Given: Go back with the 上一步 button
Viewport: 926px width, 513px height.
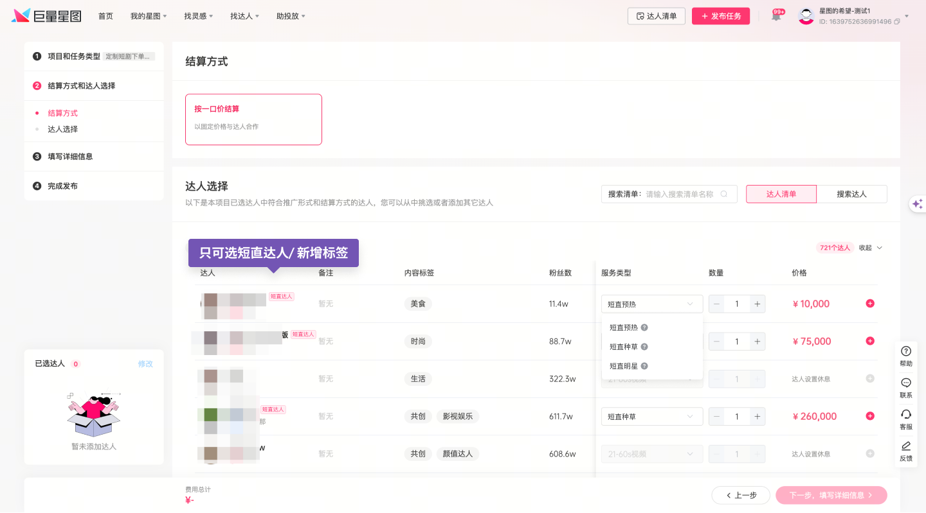Looking at the screenshot, I should pos(740,495).
